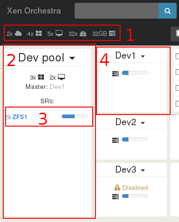
Task: Click the 2x pools count text
Action: pyautogui.click(x=10, y=34)
